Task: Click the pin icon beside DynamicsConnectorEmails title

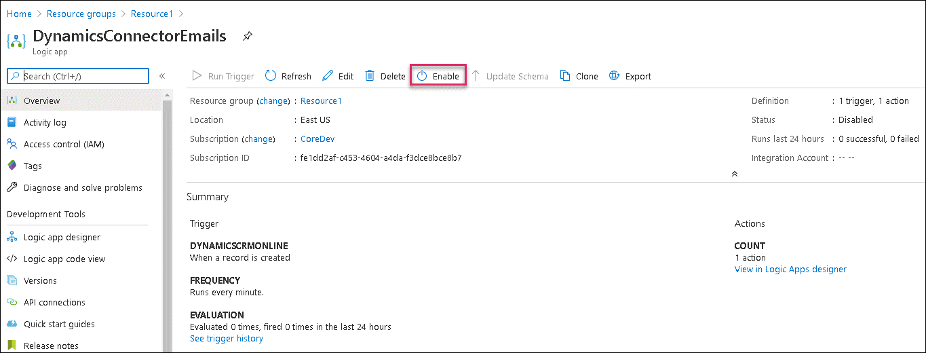Action: point(248,36)
